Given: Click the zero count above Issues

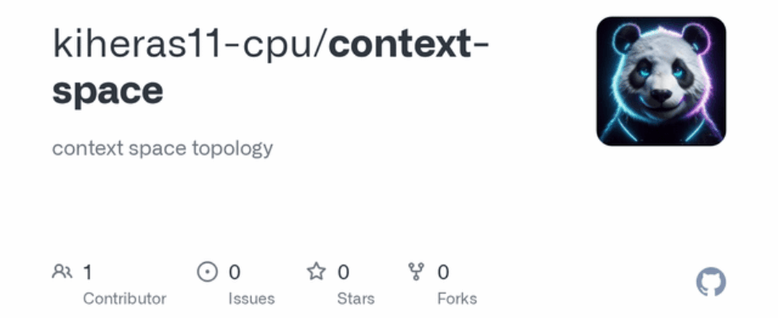Looking at the screenshot, I should coord(234,273).
